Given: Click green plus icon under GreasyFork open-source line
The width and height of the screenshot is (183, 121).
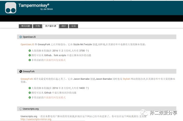Looking at the screenshot, I should [30, 98].
